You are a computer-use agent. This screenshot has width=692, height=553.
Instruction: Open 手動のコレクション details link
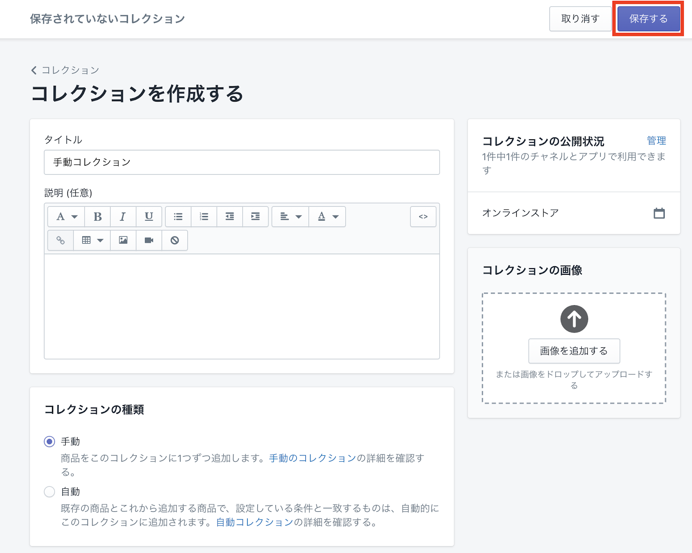pyautogui.click(x=312, y=458)
